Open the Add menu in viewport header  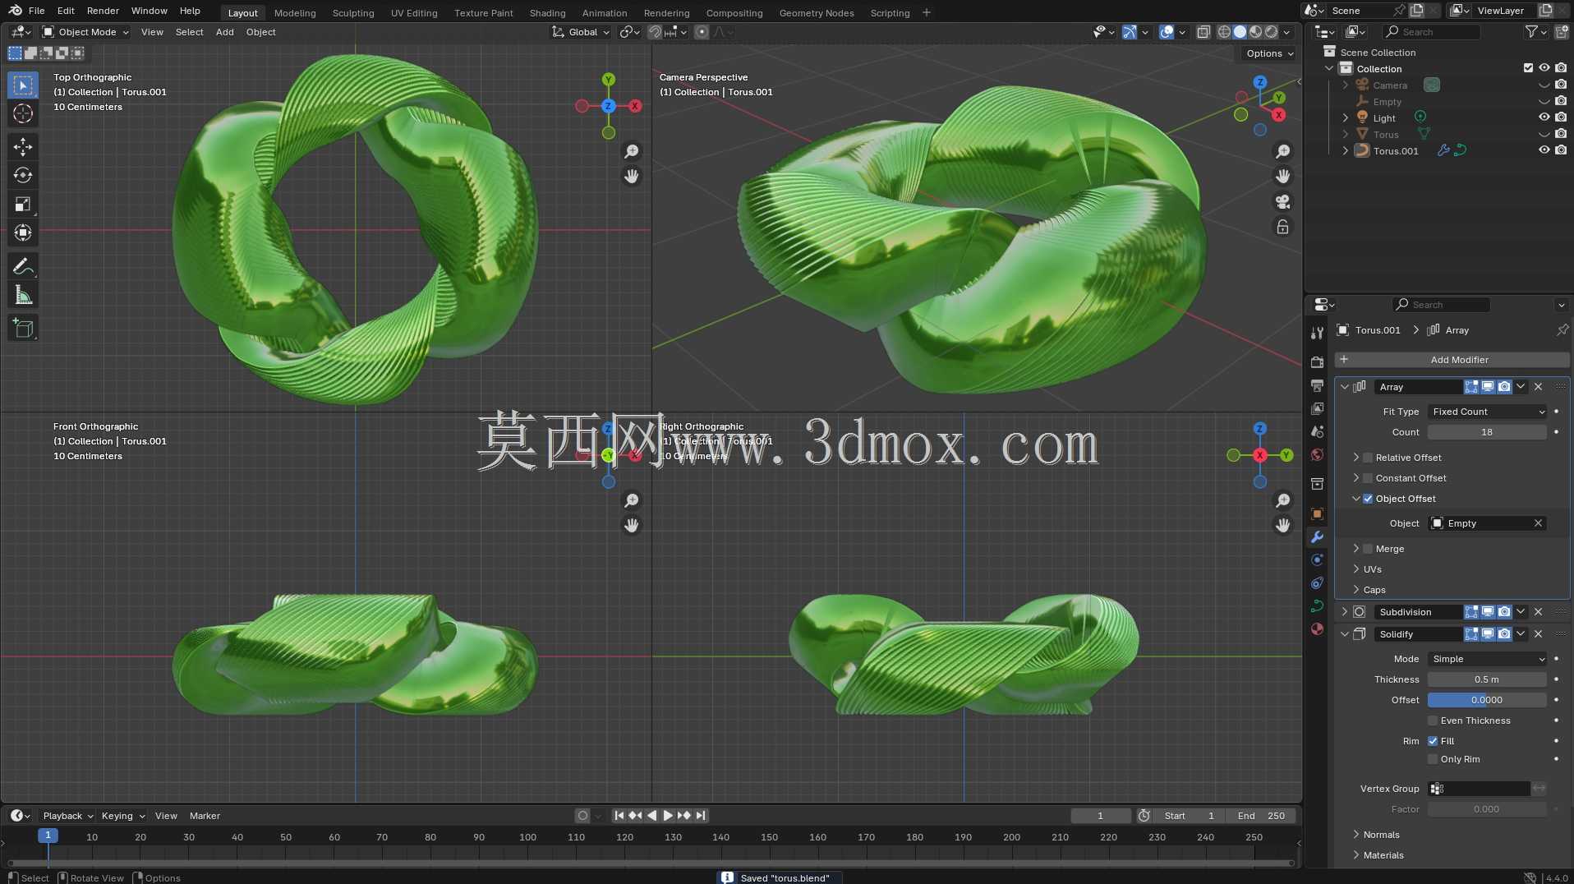pos(224,32)
